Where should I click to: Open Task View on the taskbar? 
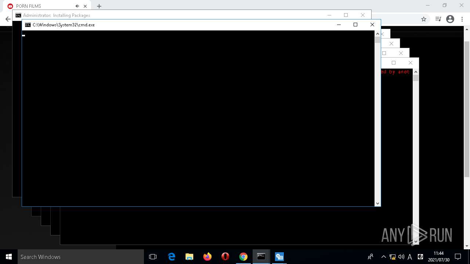(153, 257)
